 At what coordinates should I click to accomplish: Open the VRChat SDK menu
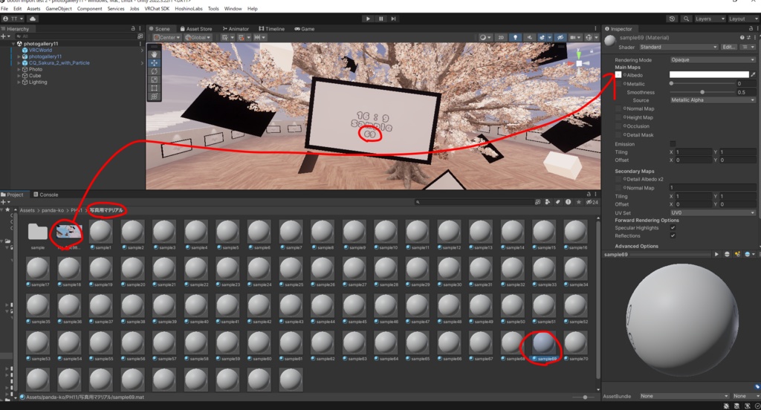coord(157,9)
